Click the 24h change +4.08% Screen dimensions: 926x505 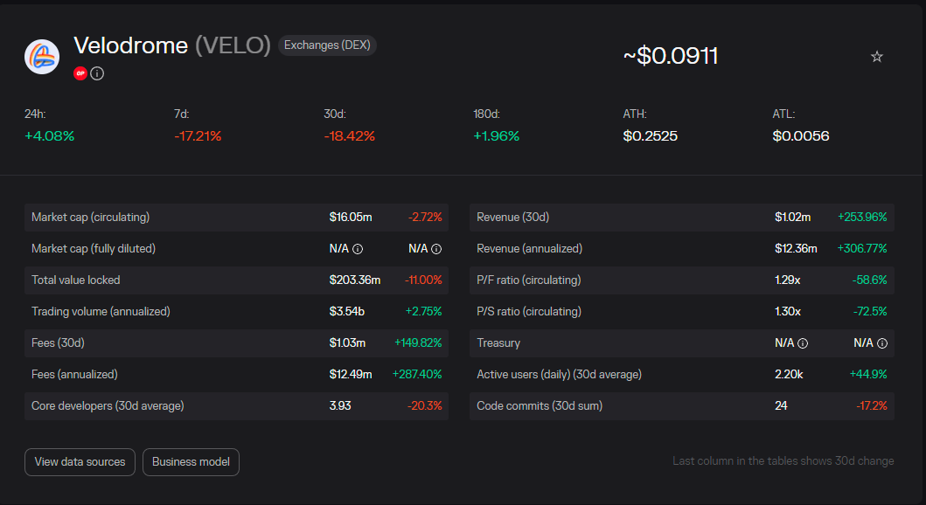coord(50,136)
